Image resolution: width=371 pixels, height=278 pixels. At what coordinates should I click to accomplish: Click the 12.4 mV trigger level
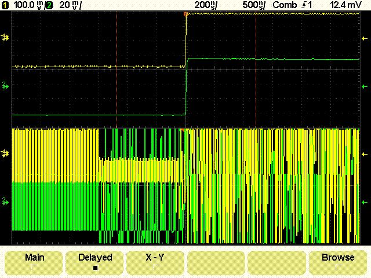(346, 5)
